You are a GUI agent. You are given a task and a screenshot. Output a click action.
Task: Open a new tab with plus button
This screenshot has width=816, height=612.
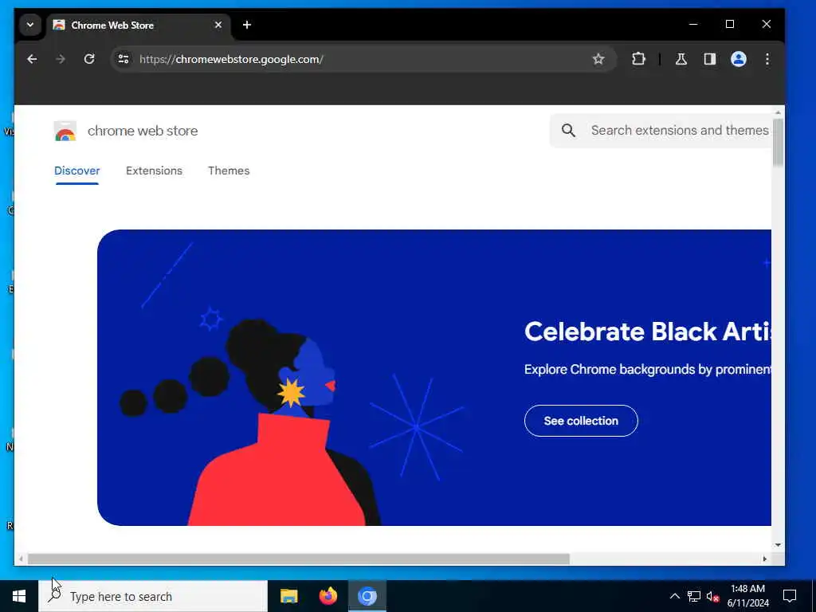(x=247, y=25)
